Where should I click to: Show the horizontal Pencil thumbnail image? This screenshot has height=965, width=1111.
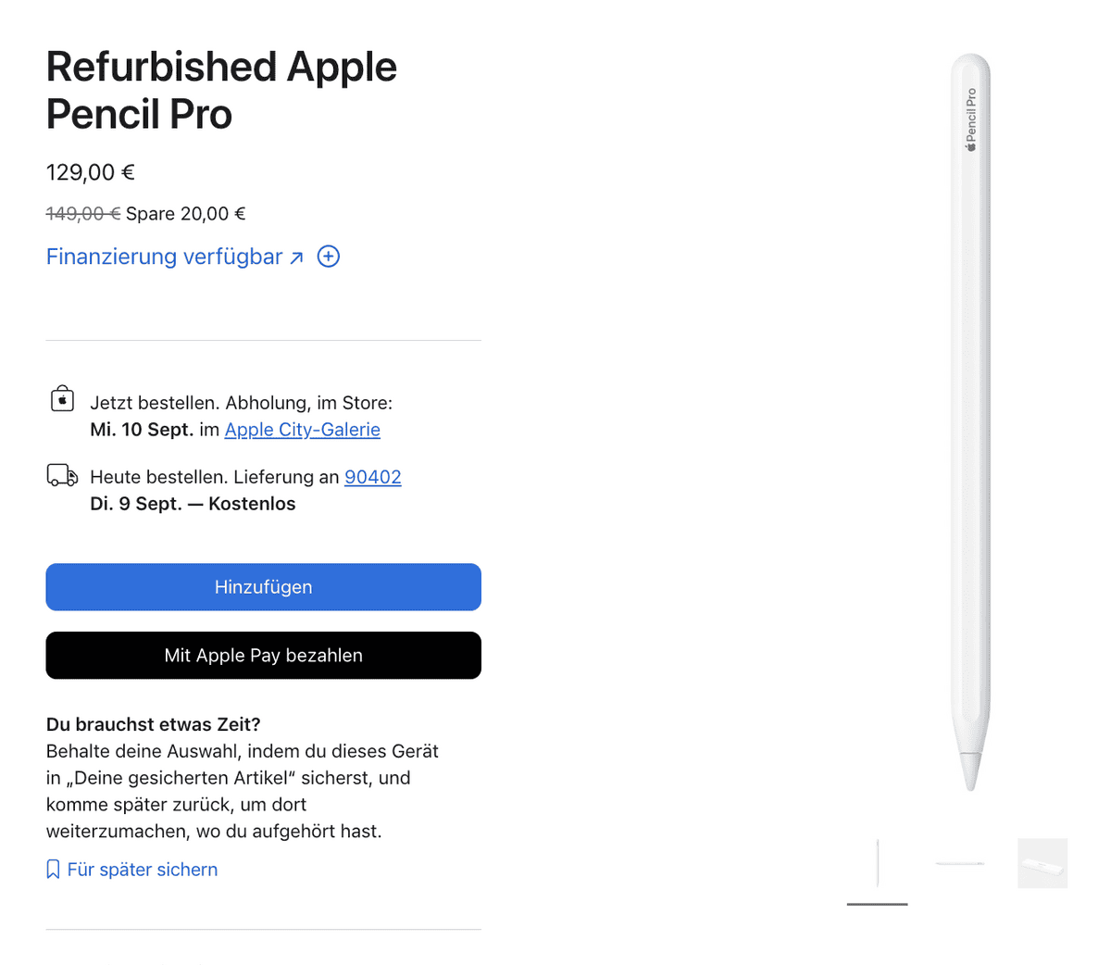[960, 864]
